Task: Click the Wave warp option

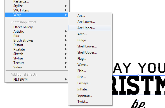Action: [x=90, y=65]
